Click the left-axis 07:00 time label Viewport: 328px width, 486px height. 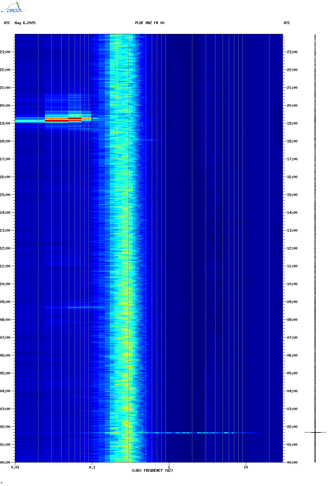tap(5, 338)
